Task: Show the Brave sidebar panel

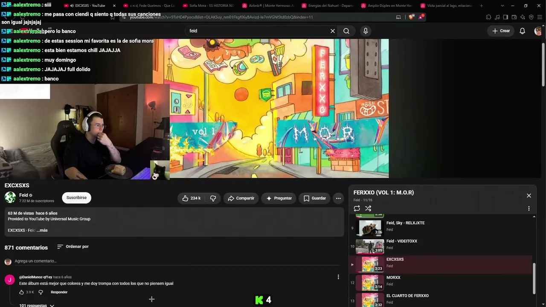Action: click(505, 17)
